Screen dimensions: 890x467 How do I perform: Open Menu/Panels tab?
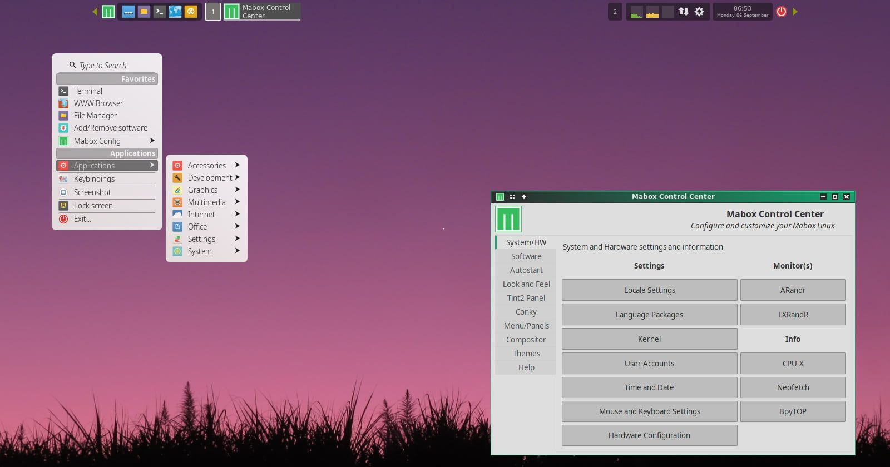[526, 326]
